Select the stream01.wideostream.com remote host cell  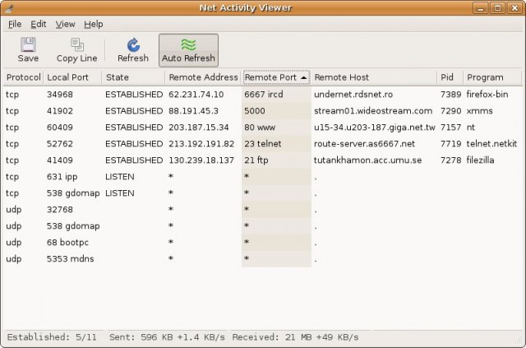click(373, 111)
